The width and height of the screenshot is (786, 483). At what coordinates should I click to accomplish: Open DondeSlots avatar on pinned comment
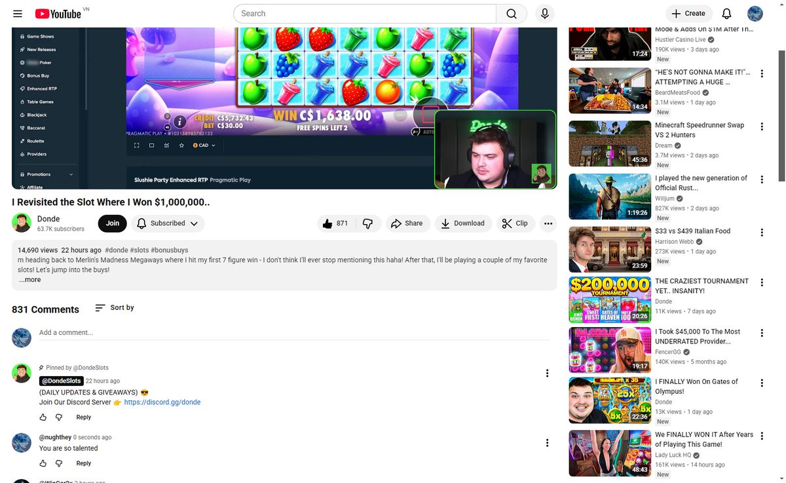point(22,374)
